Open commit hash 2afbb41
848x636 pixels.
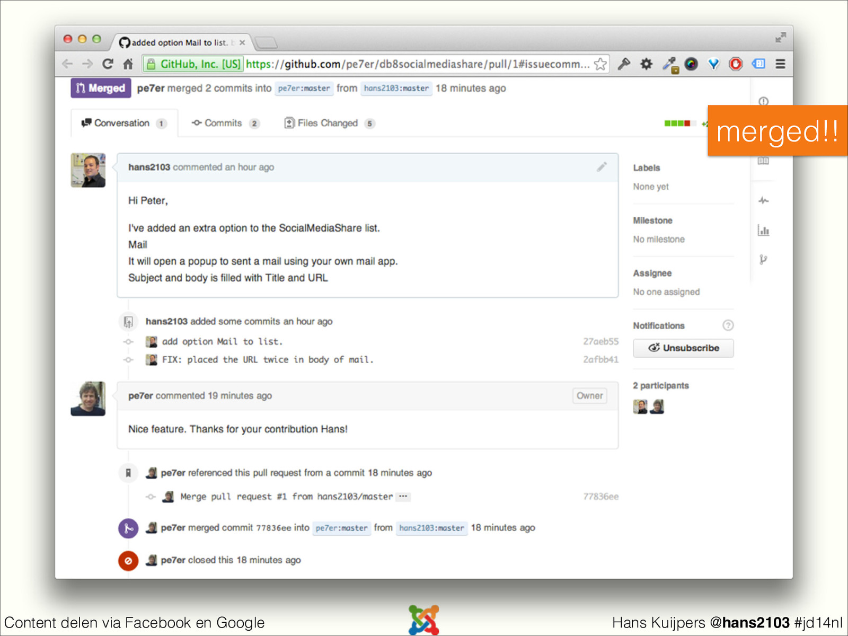pos(600,360)
